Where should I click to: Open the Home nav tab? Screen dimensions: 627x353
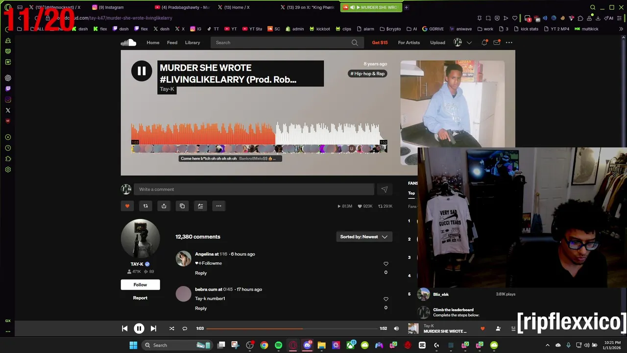tap(153, 43)
